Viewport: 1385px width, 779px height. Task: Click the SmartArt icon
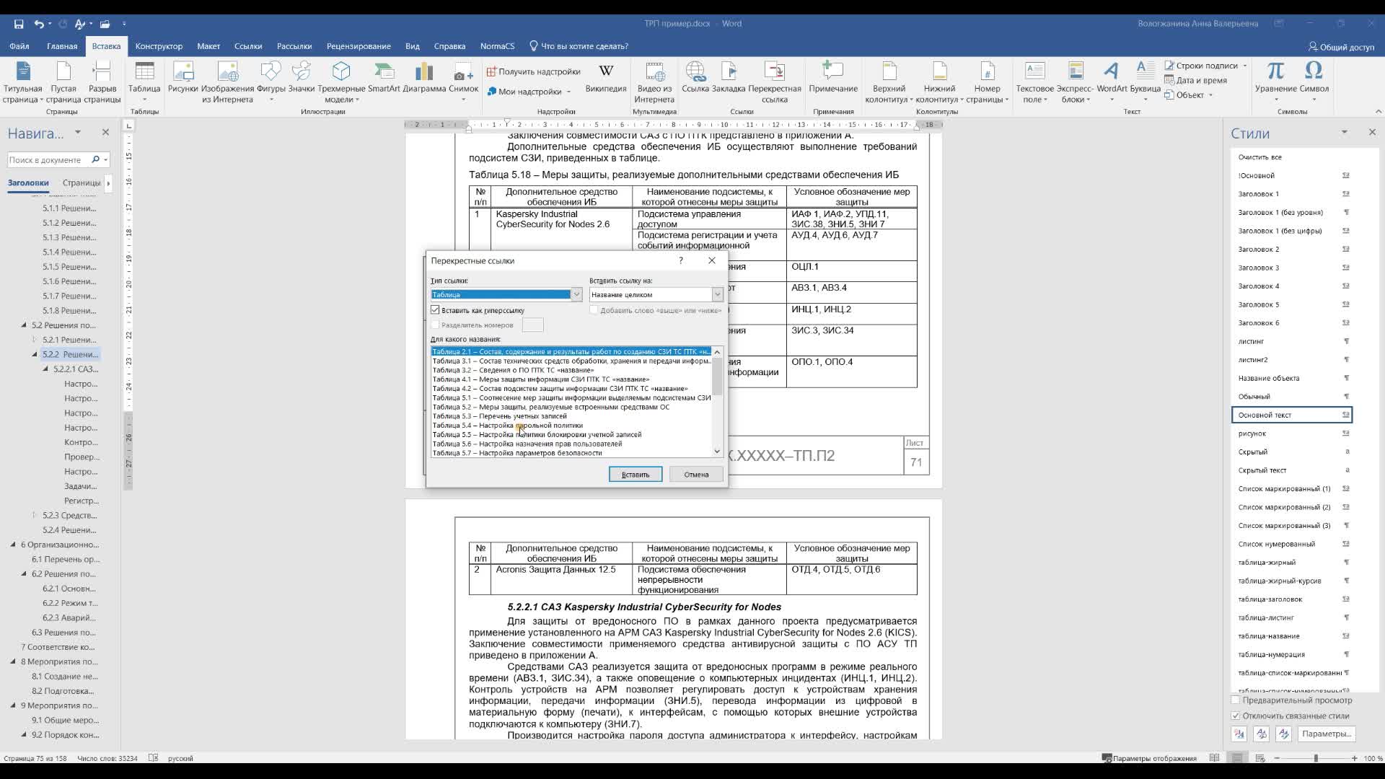pos(384,78)
